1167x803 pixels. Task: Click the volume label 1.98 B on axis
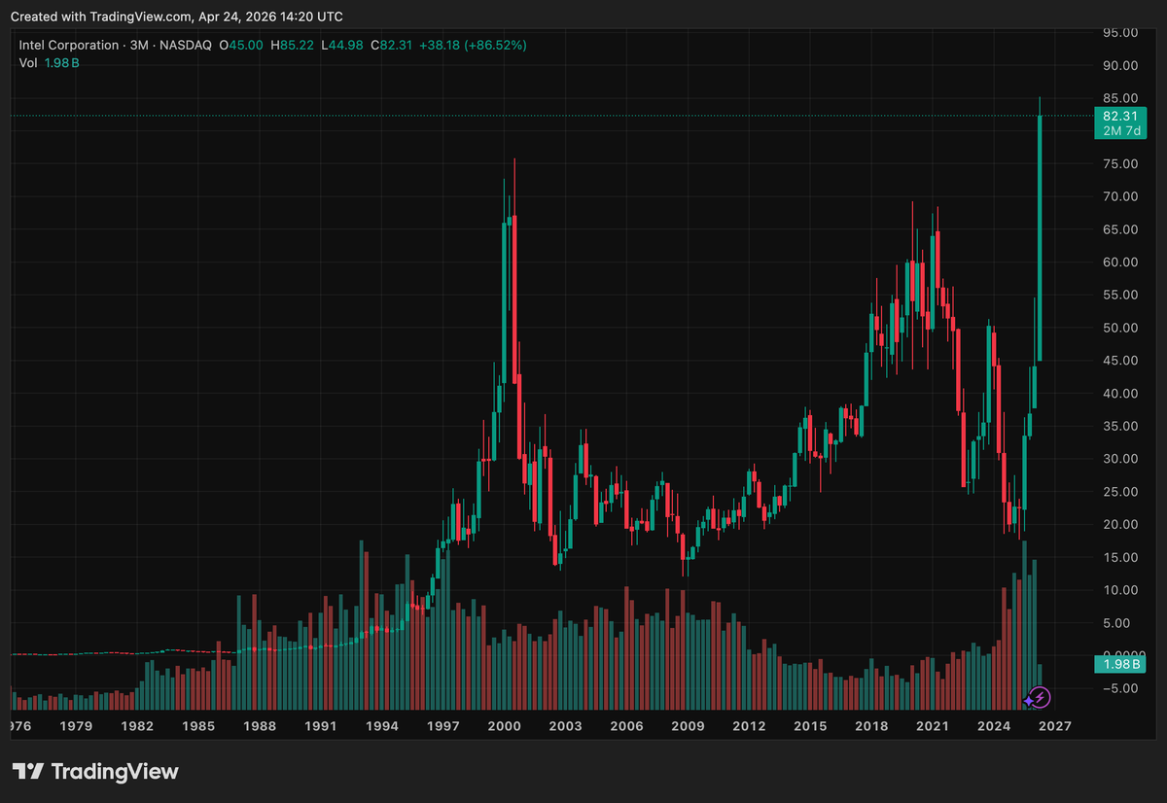click(1120, 665)
